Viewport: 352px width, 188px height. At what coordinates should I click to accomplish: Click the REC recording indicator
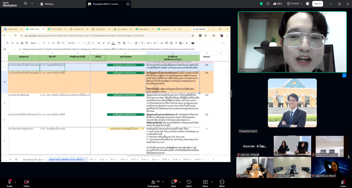click(x=278, y=4)
